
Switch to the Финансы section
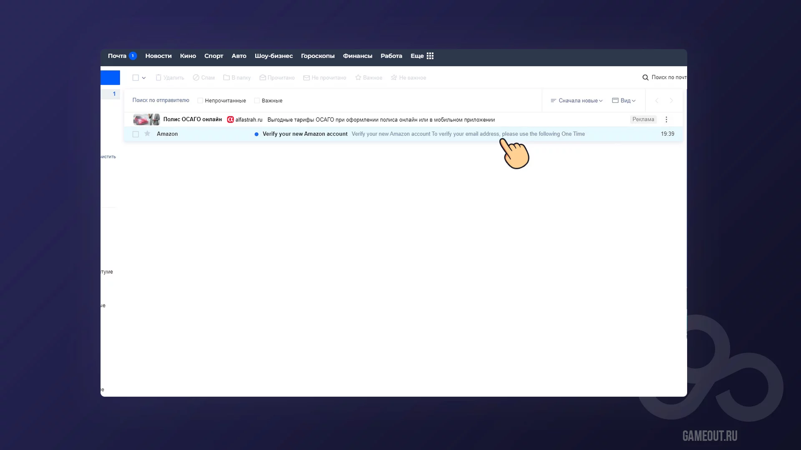tap(357, 56)
